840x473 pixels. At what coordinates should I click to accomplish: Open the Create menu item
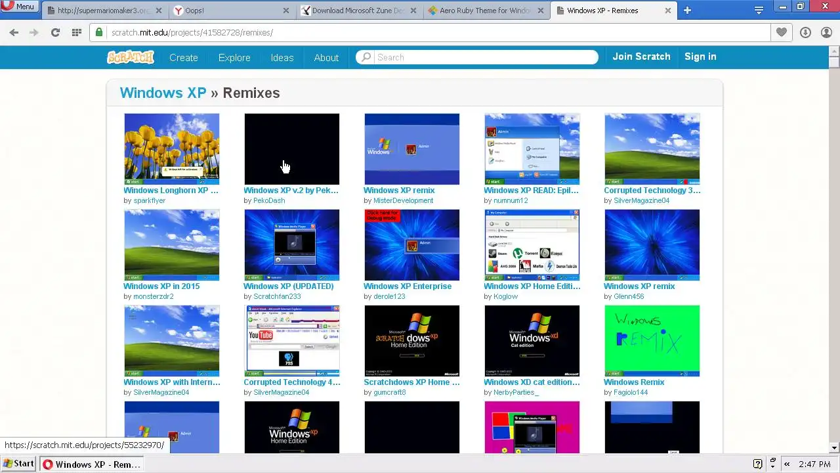point(184,58)
